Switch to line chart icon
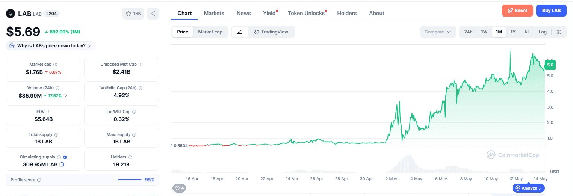The height and width of the screenshot is (196, 573). (240, 32)
